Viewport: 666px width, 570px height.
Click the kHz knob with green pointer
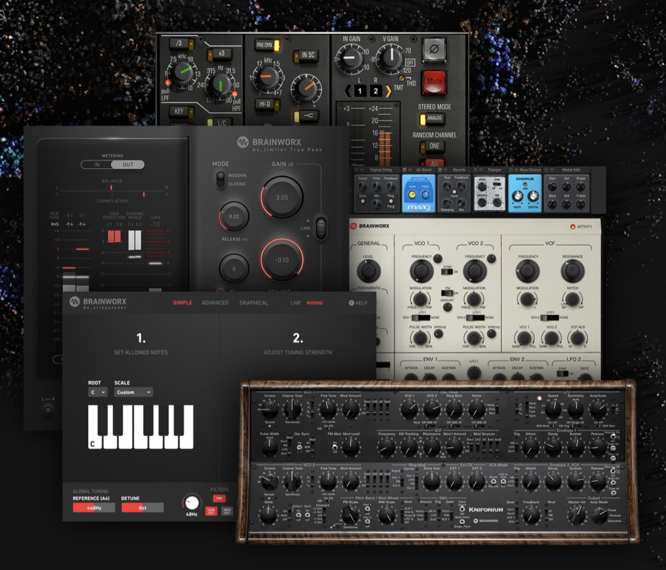point(181,73)
